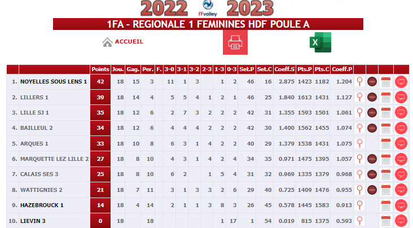Open calendar icon for LILLERS 1
The width and height of the screenshot is (413, 228).
[386, 97]
